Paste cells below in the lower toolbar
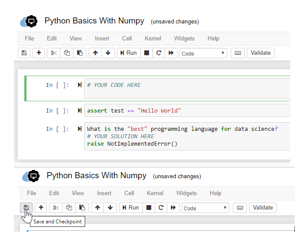Image resolution: width=295 pixels, height=246 pixels. tap(82, 208)
